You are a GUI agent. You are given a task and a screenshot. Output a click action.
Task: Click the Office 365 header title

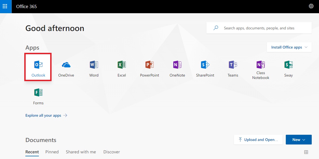[x=26, y=6]
